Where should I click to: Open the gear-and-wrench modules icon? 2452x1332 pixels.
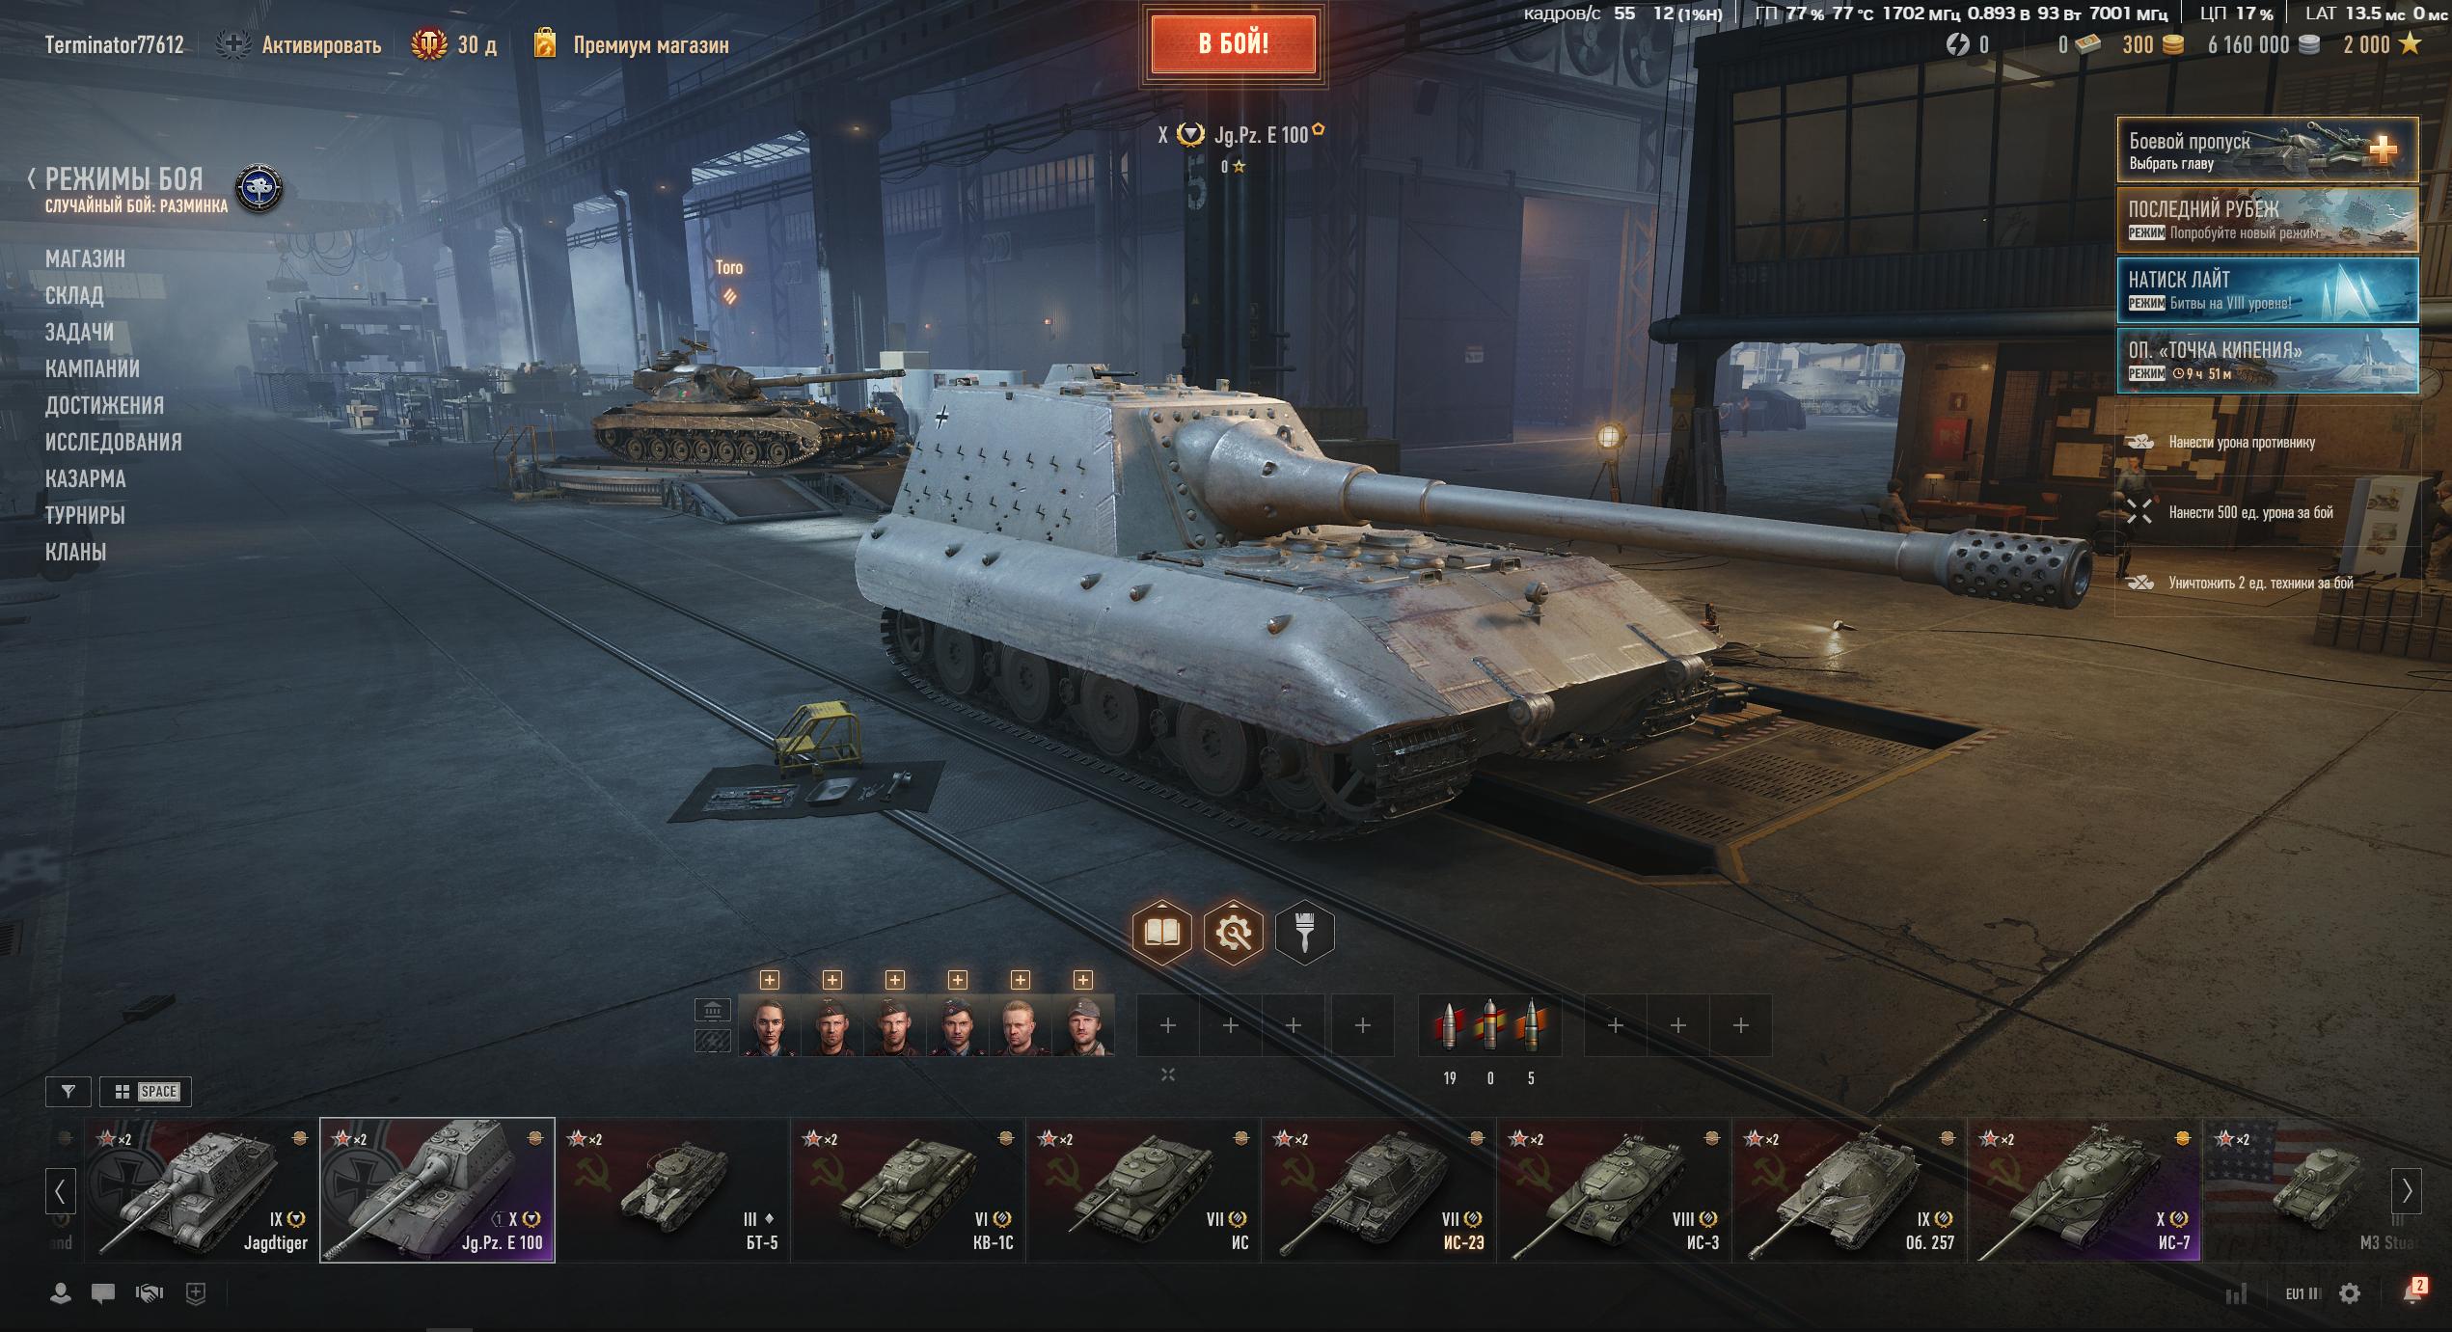click(1234, 933)
